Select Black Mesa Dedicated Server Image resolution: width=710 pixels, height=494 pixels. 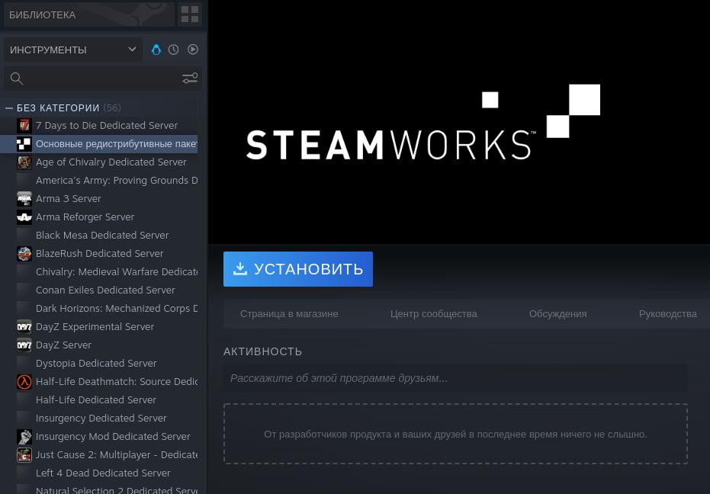click(102, 236)
